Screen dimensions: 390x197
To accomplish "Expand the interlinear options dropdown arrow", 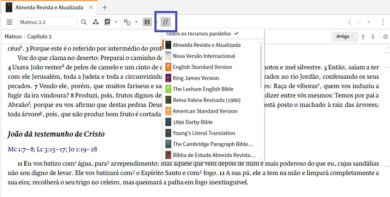I will click(136, 22).
